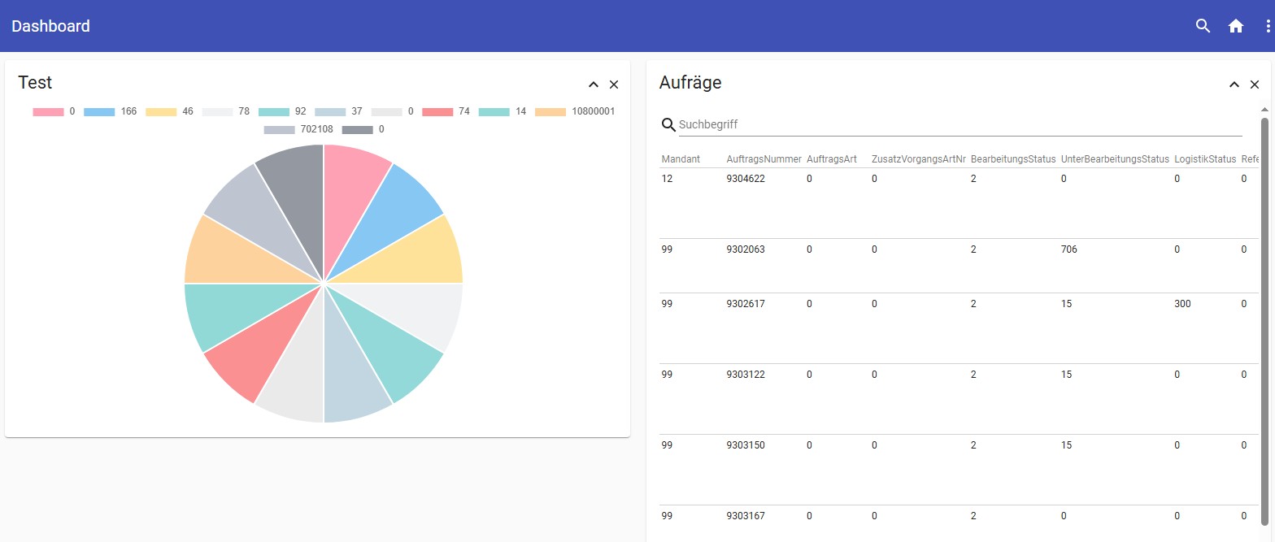Image resolution: width=1275 pixels, height=542 pixels.
Task: Open search from the top bar magnifier icon
Action: (1203, 26)
